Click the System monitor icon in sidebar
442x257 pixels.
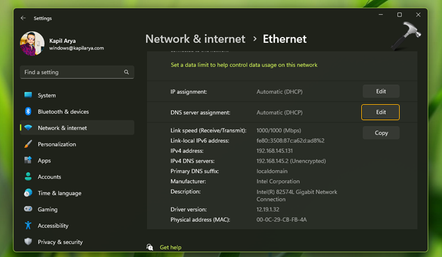click(28, 95)
